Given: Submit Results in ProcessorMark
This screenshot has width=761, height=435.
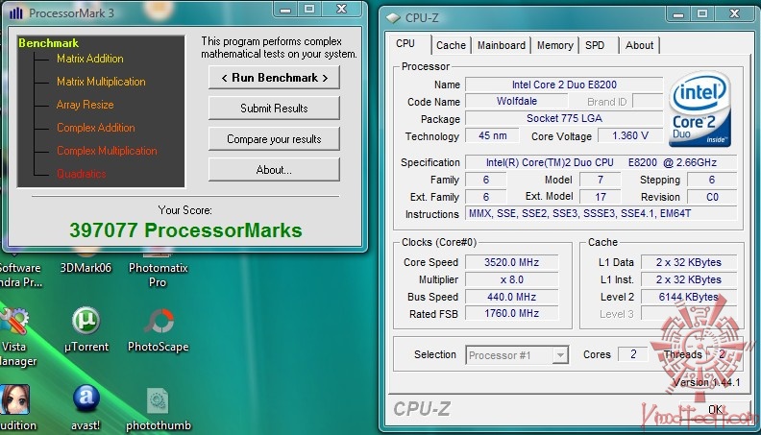Looking at the screenshot, I should tap(274, 109).
